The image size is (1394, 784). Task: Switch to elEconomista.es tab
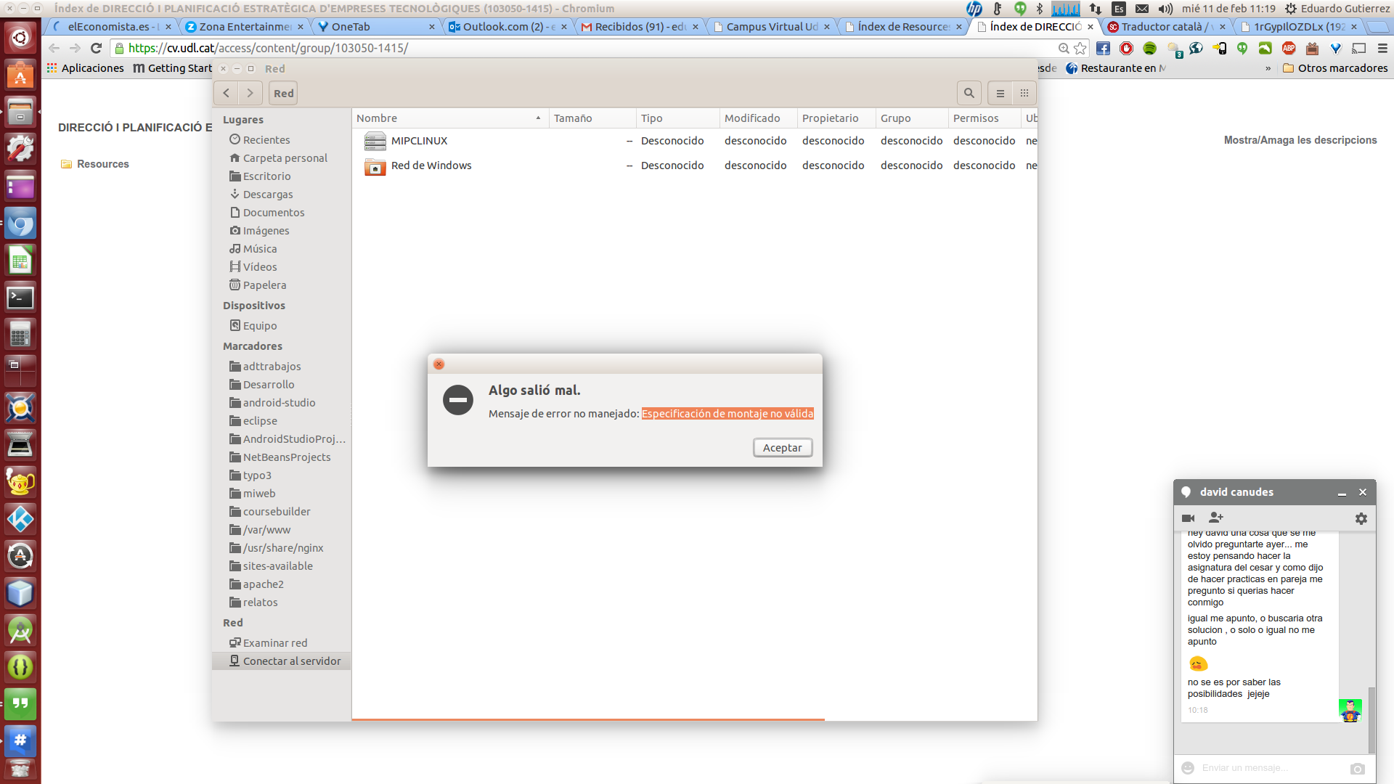coord(110,27)
